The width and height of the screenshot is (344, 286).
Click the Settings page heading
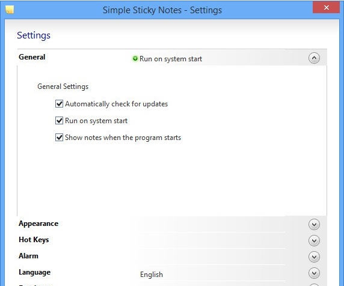(34, 35)
